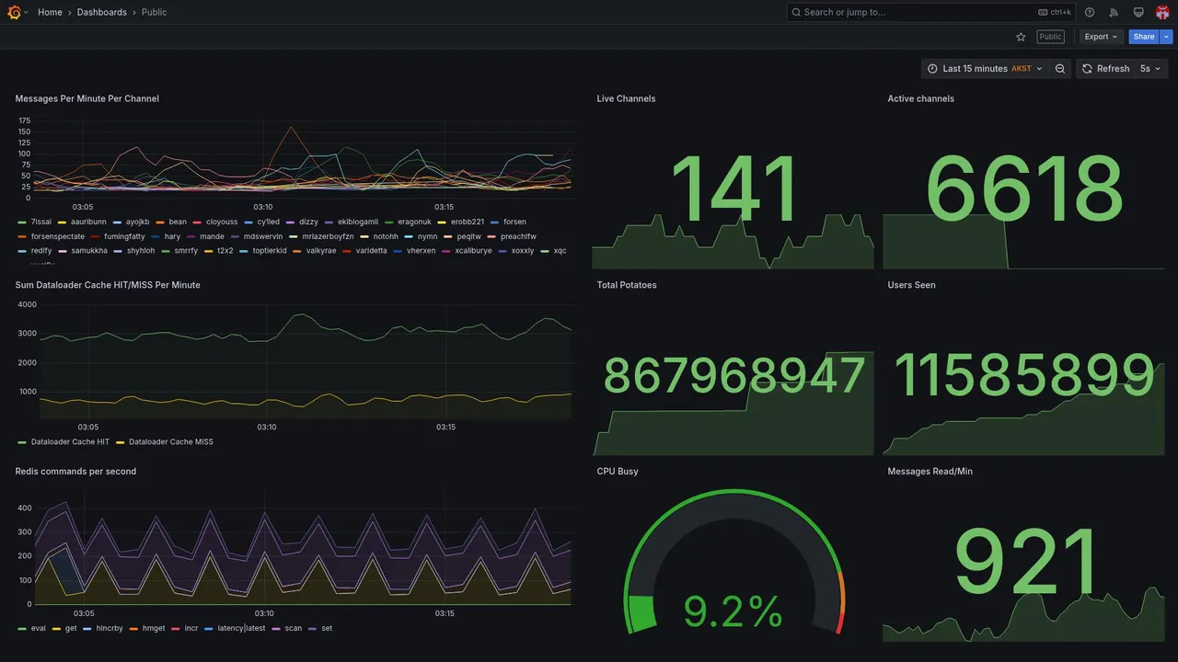Go to Home breadcrumb
1178x662 pixels.
(x=50, y=12)
